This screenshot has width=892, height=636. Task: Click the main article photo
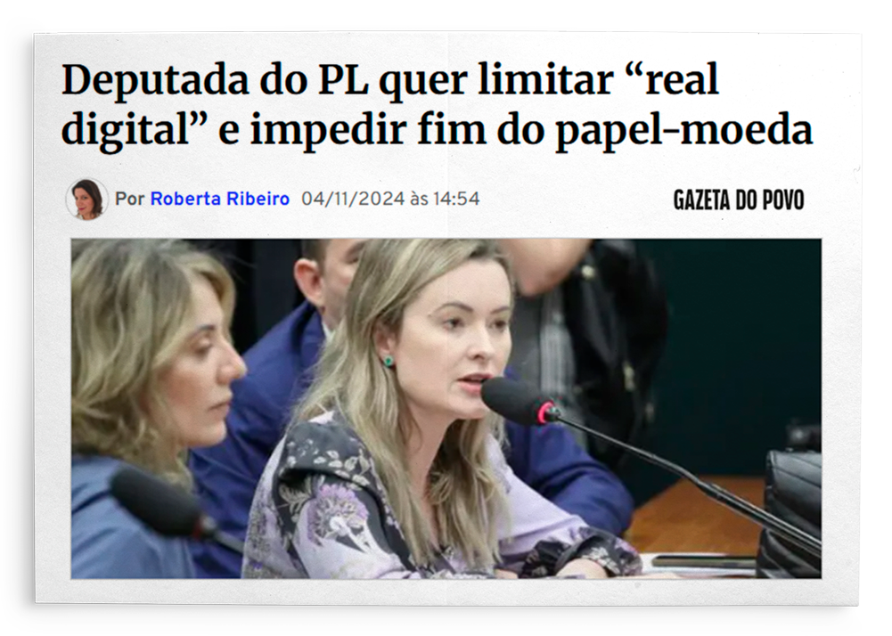(446, 409)
